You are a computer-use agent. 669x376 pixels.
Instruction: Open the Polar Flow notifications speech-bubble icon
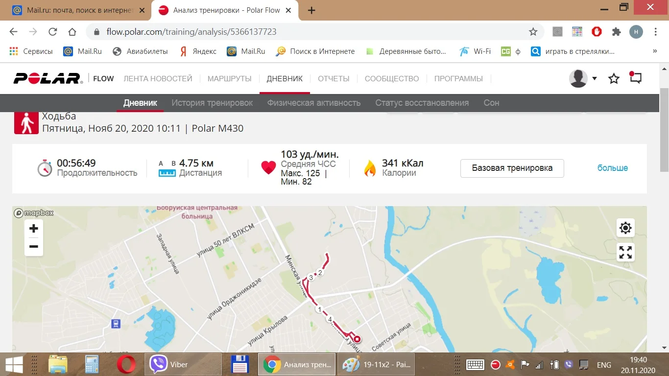tap(635, 78)
